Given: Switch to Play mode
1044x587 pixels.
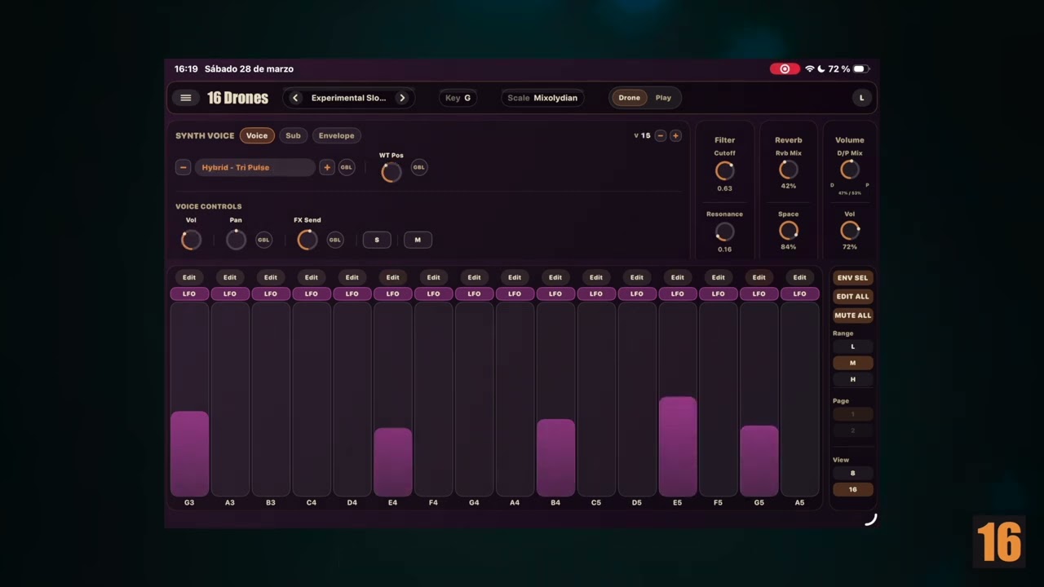Looking at the screenshot, I should 663,98.
